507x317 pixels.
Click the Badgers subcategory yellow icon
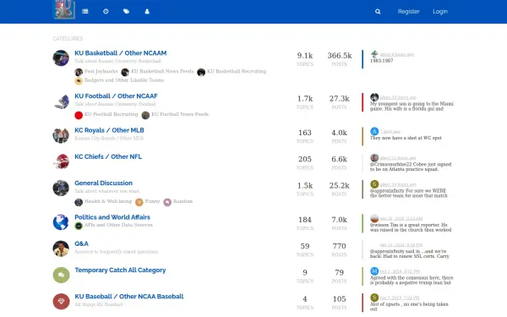(x=79, y=81)
